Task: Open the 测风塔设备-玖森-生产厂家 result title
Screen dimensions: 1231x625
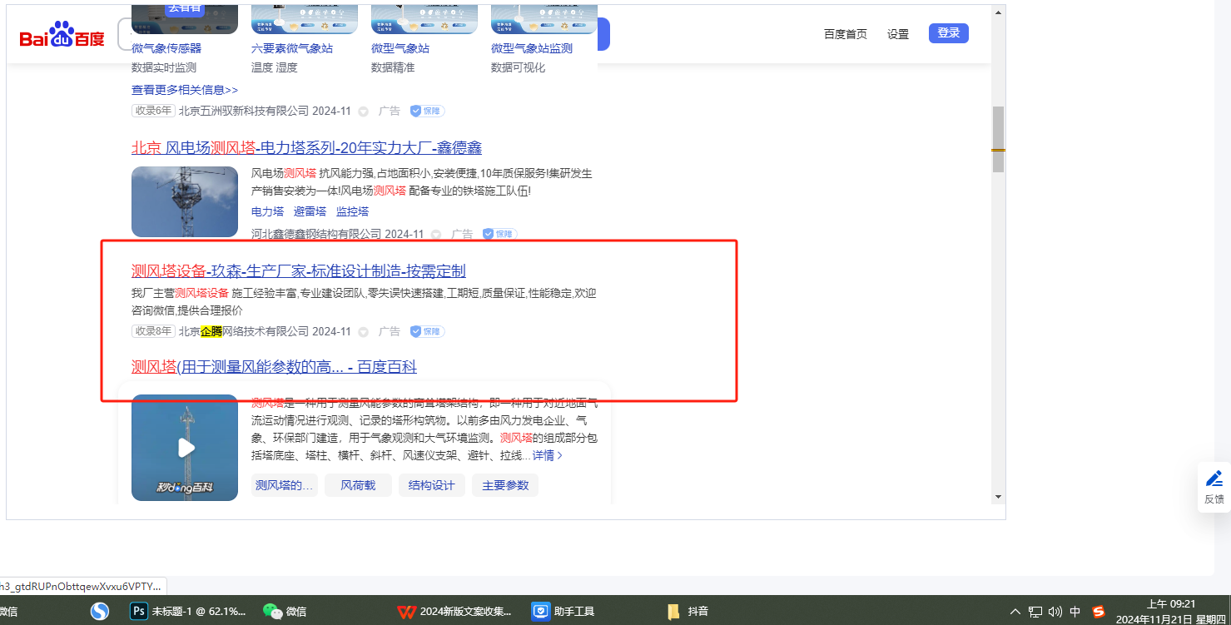Action: pos(299,271)
